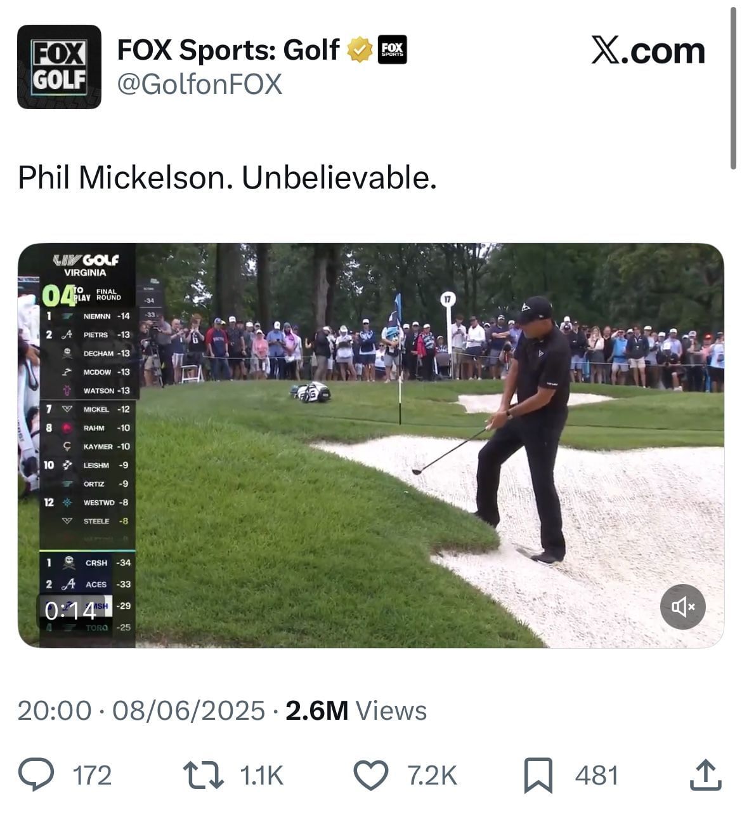Open the share upload icon
Viewport: 742px width, 829px height.
coord(705,775)
